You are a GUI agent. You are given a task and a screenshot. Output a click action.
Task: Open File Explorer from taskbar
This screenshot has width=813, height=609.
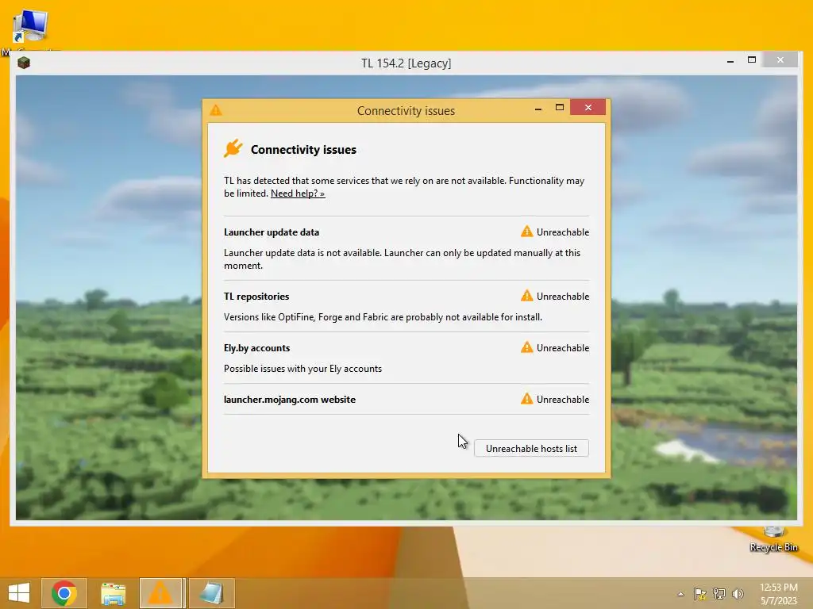(113, 593)
